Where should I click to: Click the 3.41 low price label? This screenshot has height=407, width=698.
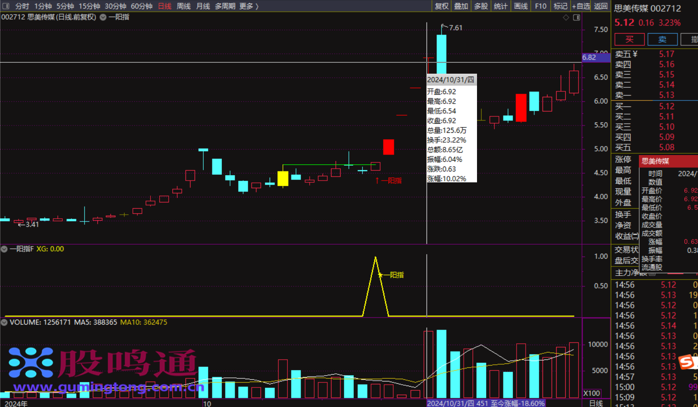pos(32,225)
